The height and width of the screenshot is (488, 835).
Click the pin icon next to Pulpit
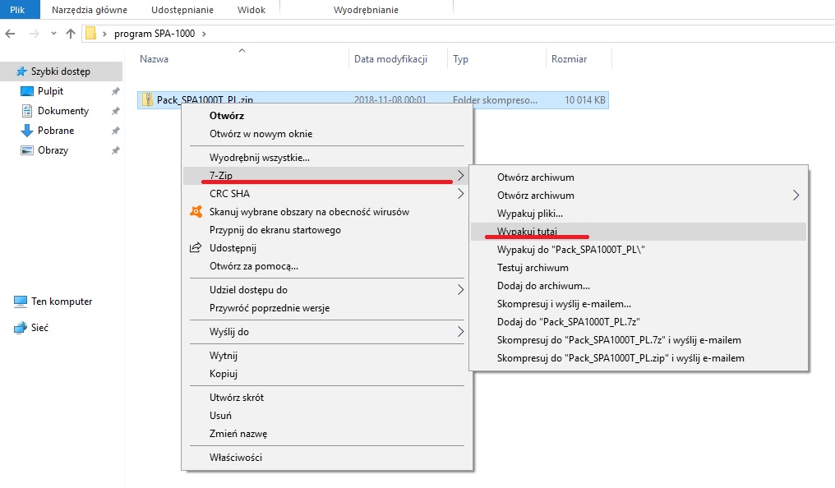pyautogui.click(x=115, y=91)
